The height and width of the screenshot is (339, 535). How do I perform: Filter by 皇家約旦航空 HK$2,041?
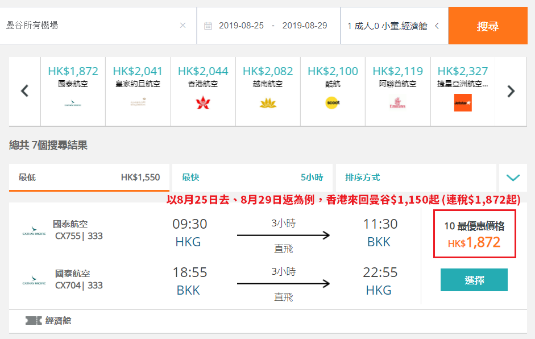[138, 92]
